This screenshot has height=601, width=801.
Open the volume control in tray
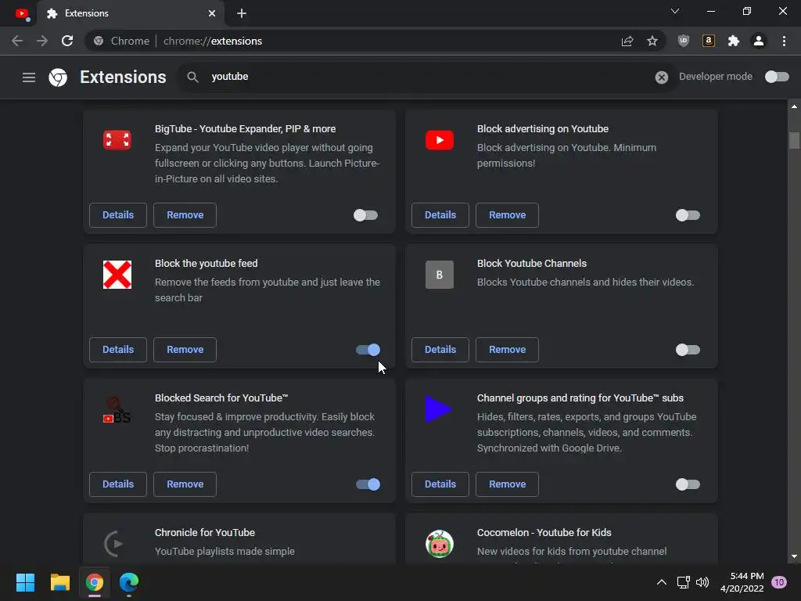[702, 582]
